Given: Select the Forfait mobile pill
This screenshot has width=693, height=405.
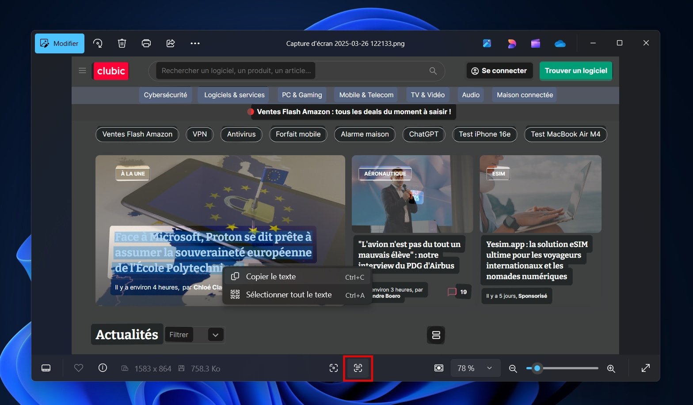Looking at the screenshot, I should tap(298, 134).
